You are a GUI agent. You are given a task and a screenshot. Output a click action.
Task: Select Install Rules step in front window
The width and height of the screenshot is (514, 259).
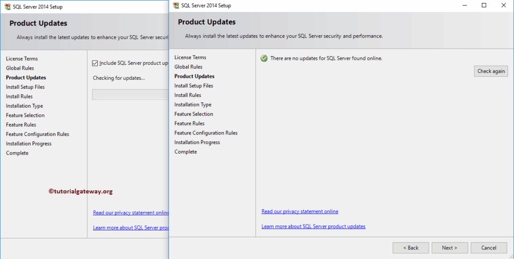pyautogui.click(x=188, y=95)
